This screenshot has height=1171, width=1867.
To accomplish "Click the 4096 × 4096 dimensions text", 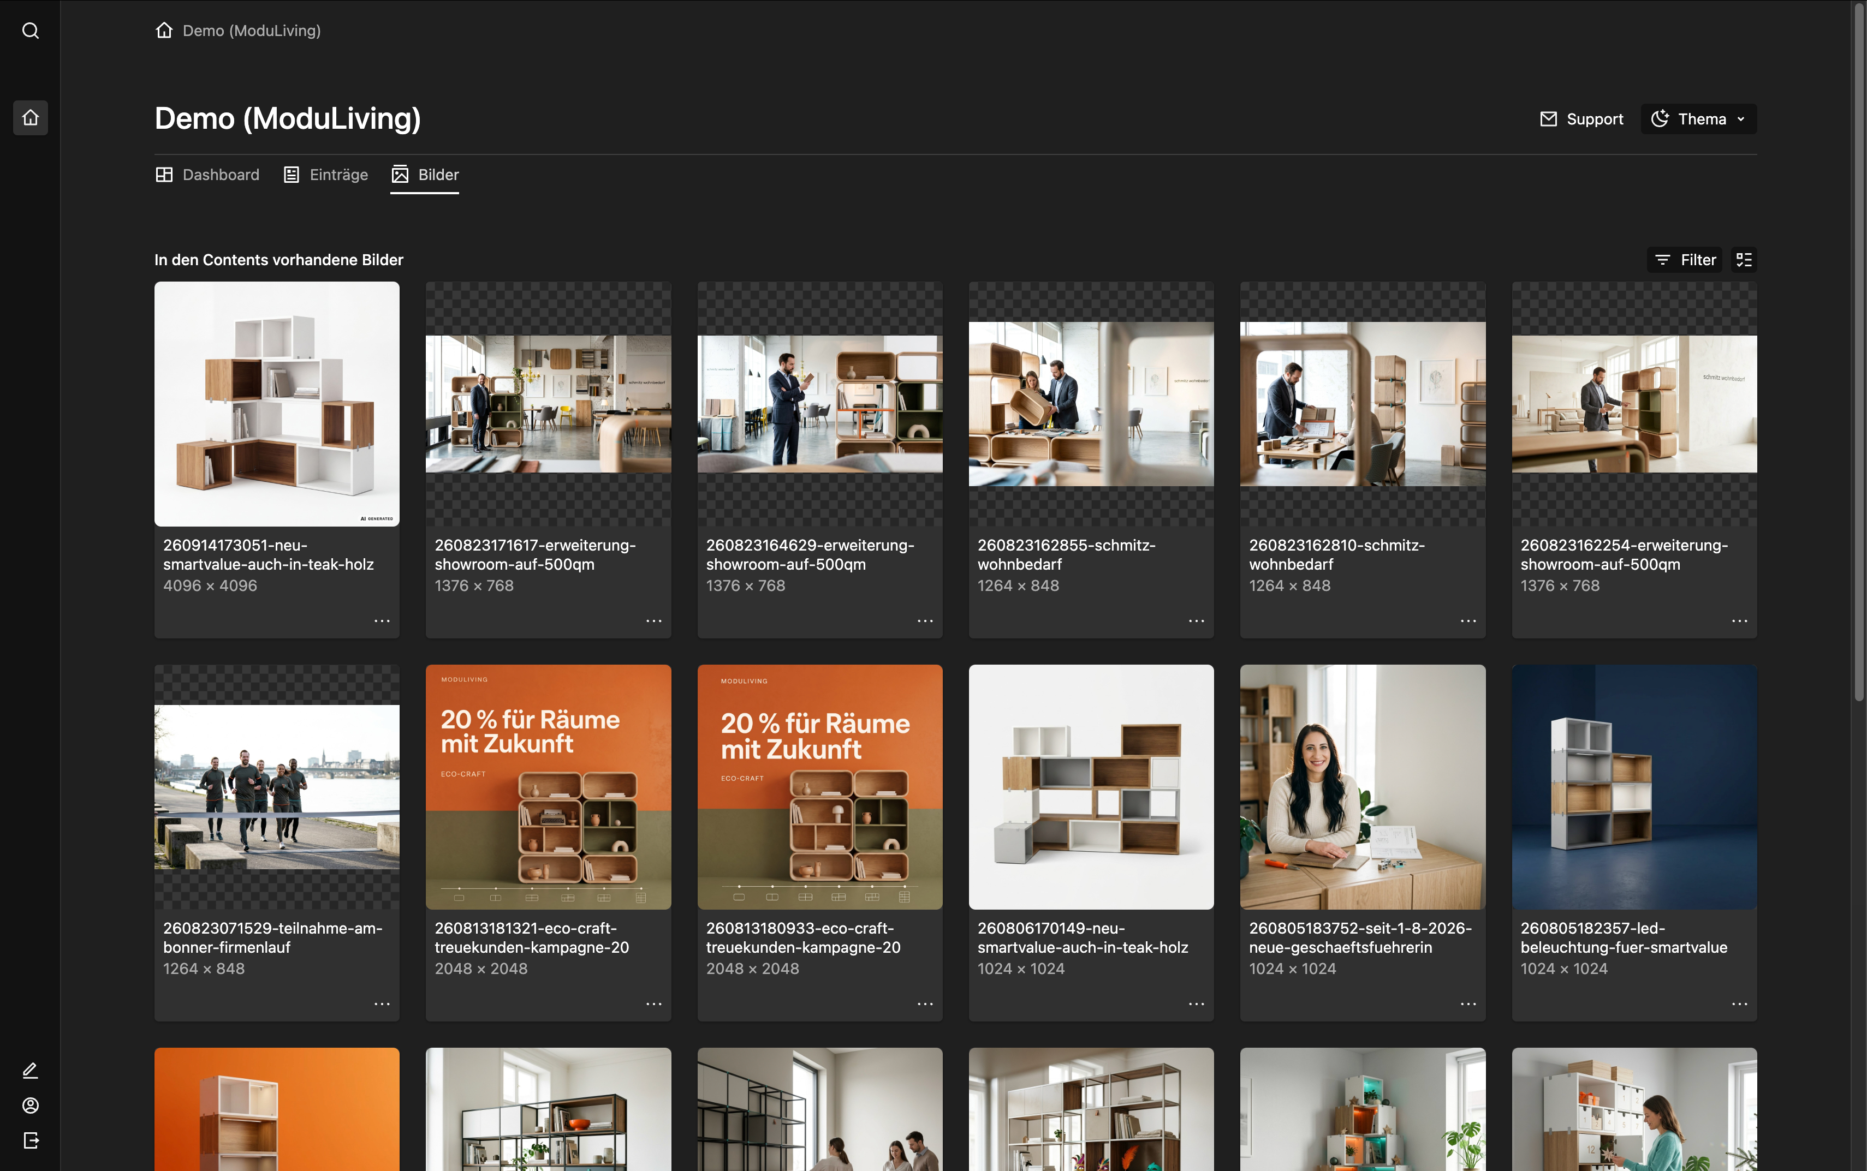I will (210, 585).
